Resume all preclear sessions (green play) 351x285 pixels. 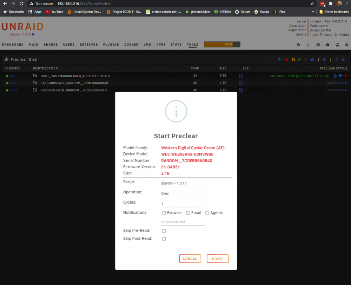300,60
